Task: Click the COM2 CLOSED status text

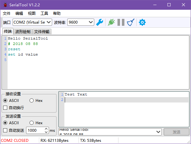Action: pyautogui.click(x=15, y=141)
